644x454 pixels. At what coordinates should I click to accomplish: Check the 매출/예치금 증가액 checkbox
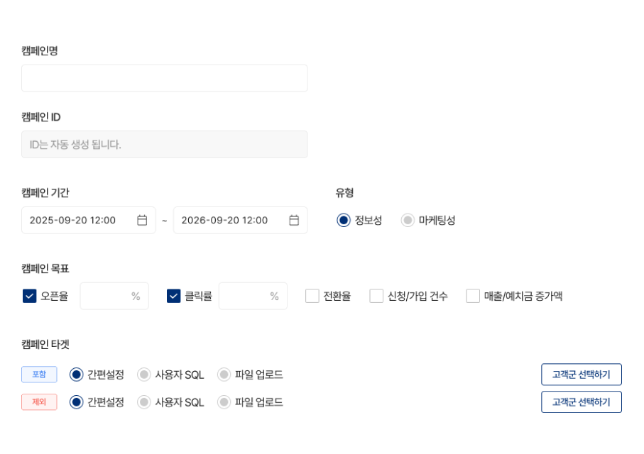click(473, 296)
